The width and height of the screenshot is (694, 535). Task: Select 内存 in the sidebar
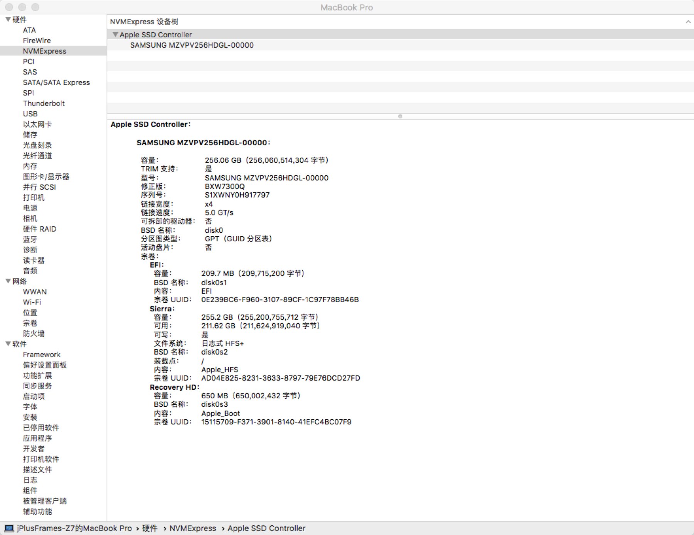tap(30, 166)
